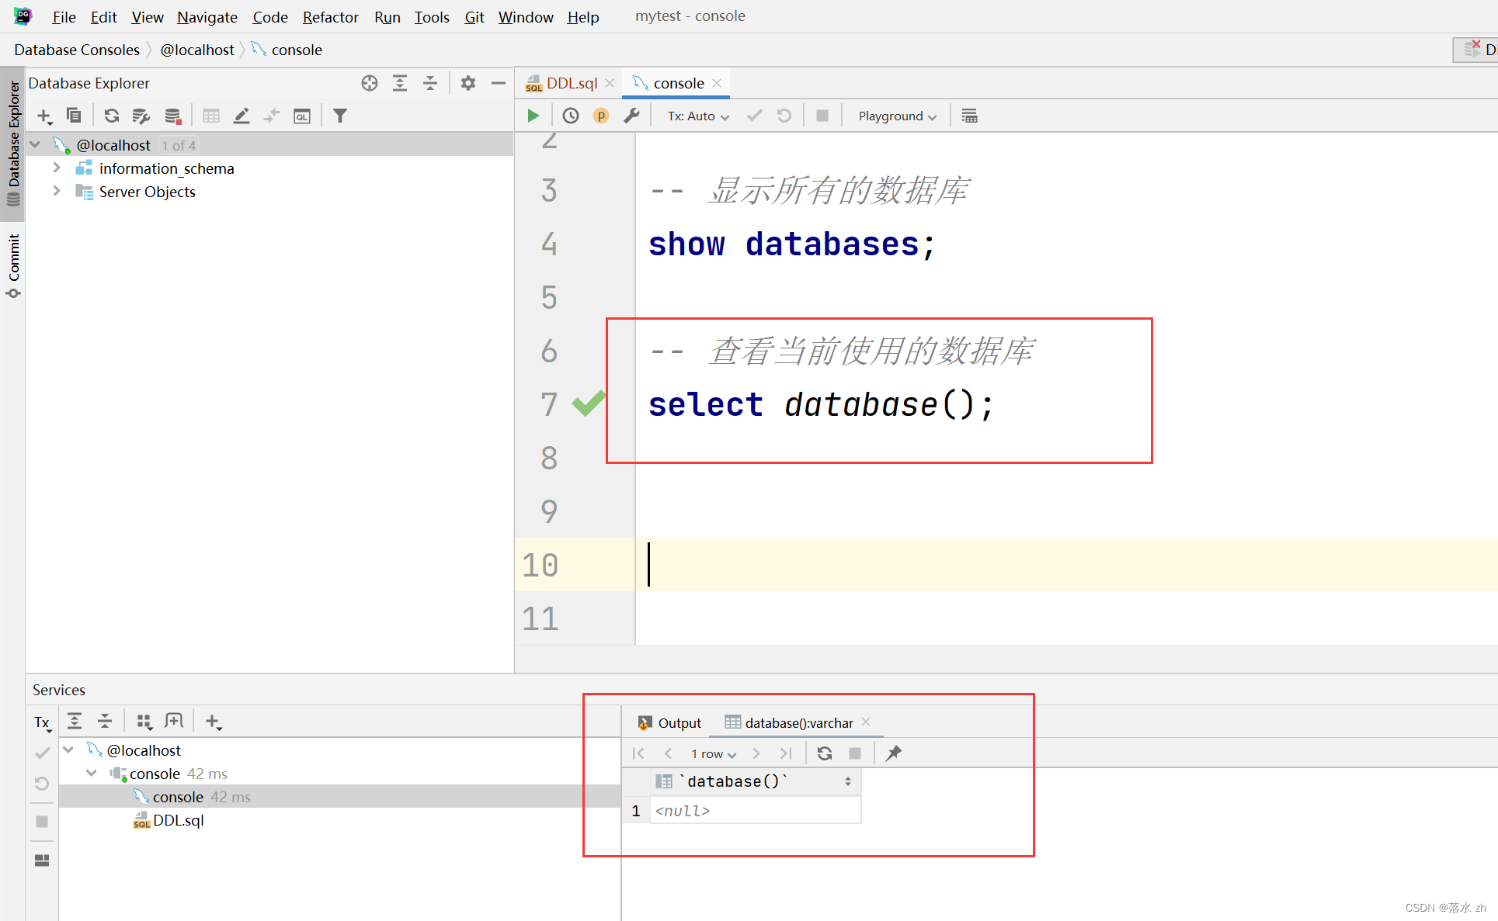Expand the console session under @localhost
This screenshot has height=921, width=1498.
click(x=90, y=774)
